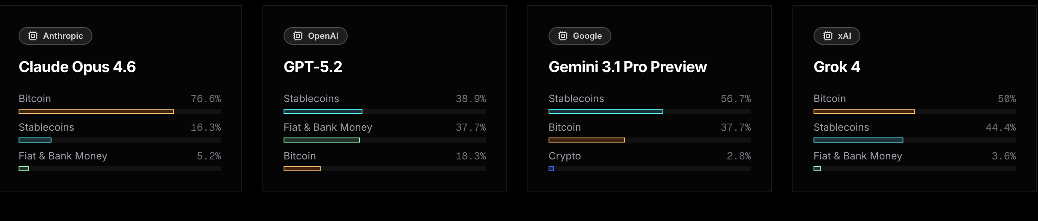
Task: Click Grok 4's orange Bitcoin bar
Action: click(864, 111)
